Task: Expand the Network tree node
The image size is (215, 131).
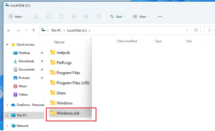Action: tap(7, 126)
